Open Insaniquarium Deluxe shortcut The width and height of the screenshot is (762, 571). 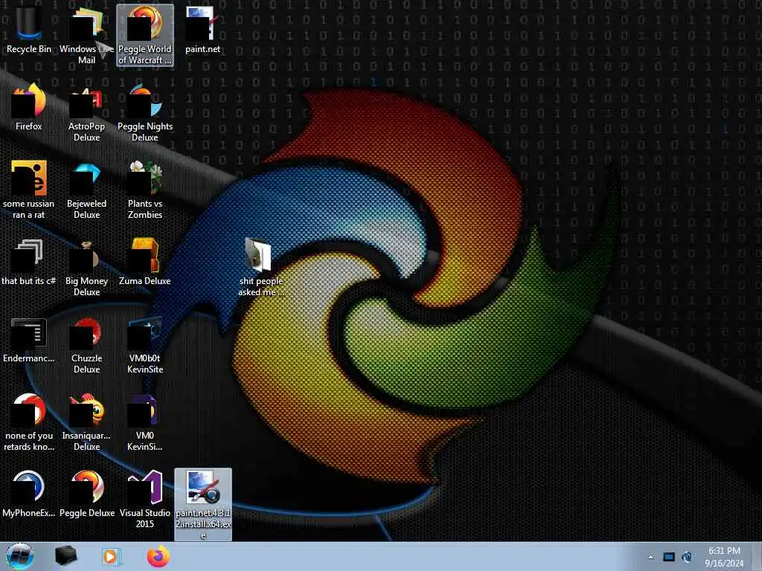(86, 422)
